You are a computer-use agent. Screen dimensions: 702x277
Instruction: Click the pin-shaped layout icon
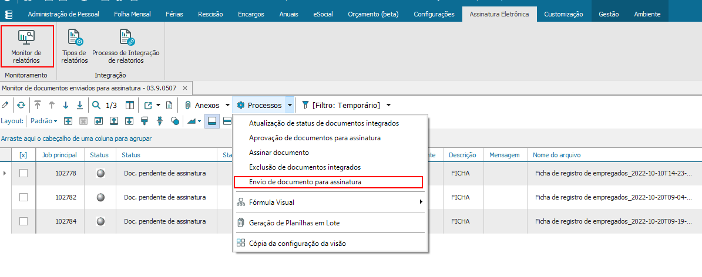(159, 120)
